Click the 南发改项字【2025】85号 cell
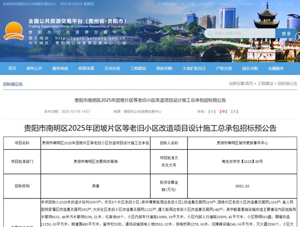The width and height of the screenshot is (300, 227). point(242,162)
